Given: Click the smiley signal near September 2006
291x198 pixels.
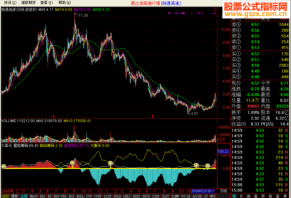Looking at the screenshot, I should tap(72, 163).
